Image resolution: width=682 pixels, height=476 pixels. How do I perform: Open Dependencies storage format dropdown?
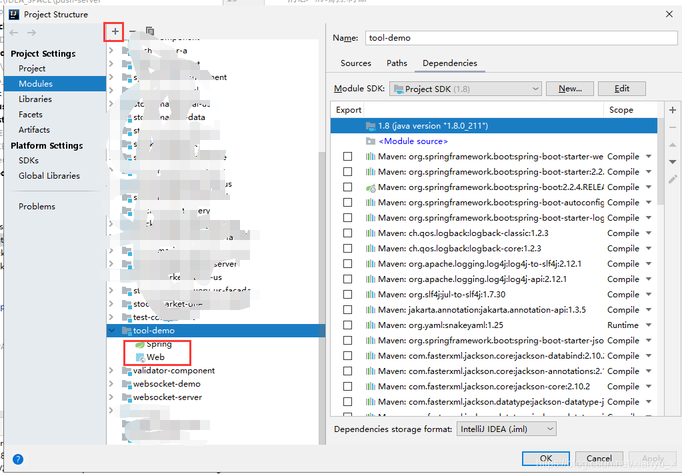[x=506, y=429]
